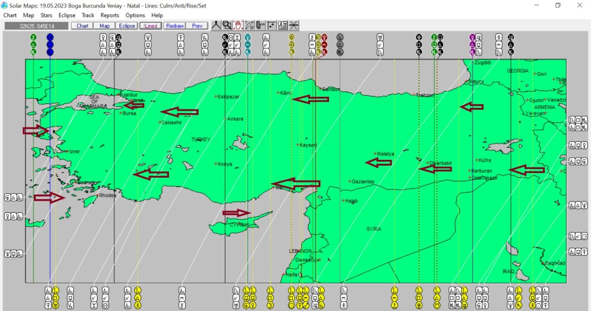Activate the magnifier zoom tool
Viewport: 591px width, 311px height.
click(227, 25)
